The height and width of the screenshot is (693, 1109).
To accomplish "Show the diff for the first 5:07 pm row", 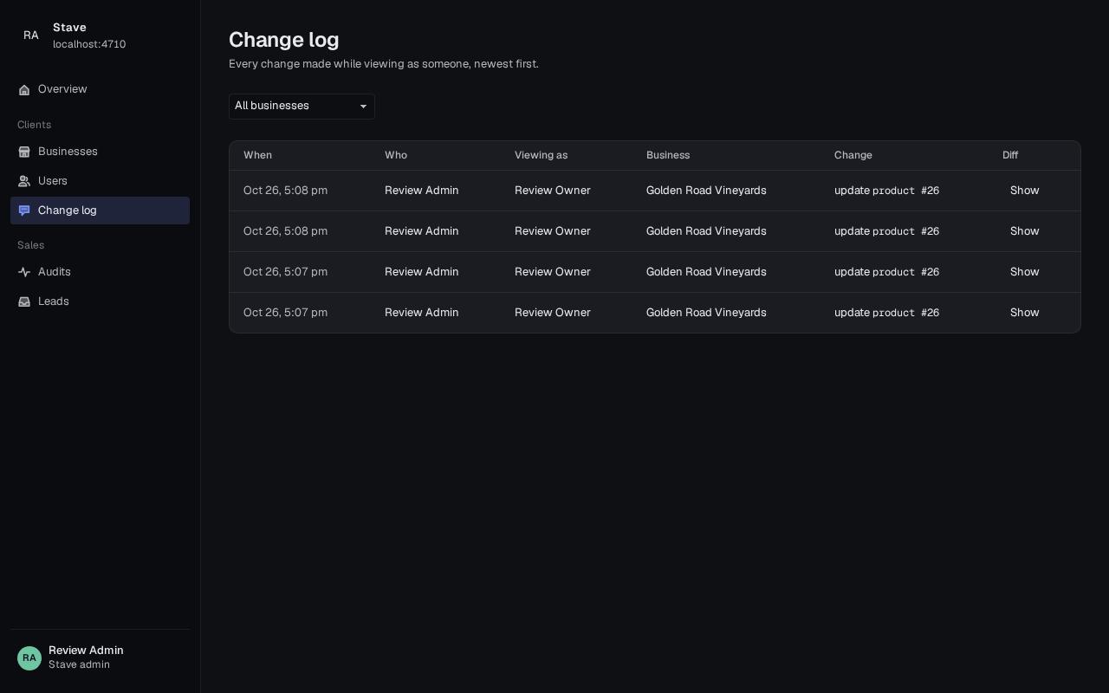I will (x=1024, y=272).
